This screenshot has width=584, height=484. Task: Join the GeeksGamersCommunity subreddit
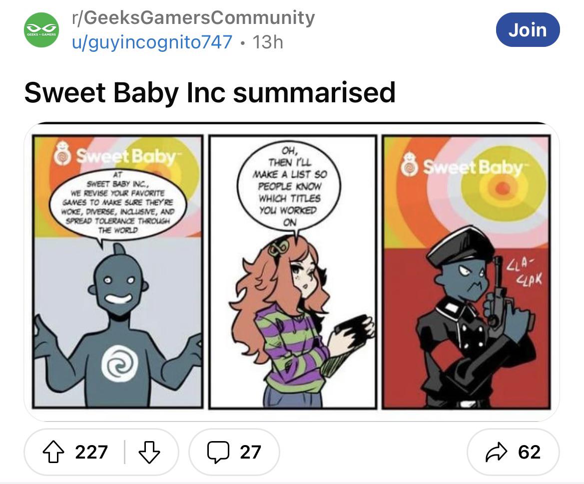528,30
